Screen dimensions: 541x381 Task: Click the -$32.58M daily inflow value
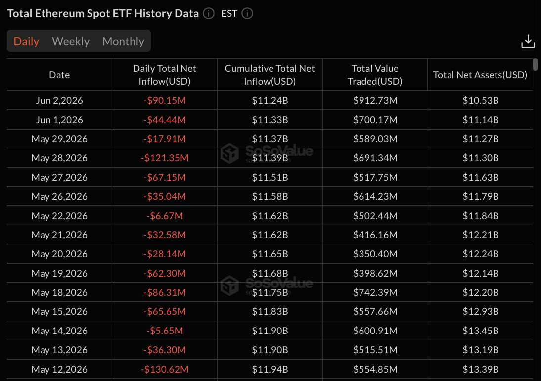pos(165,235)
